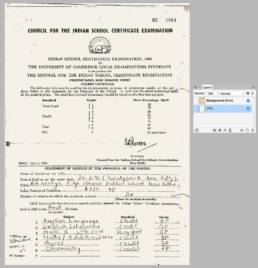Hide the (Fill) layer
The width and height of the screenshot is (258, 268).
point(248,109)
